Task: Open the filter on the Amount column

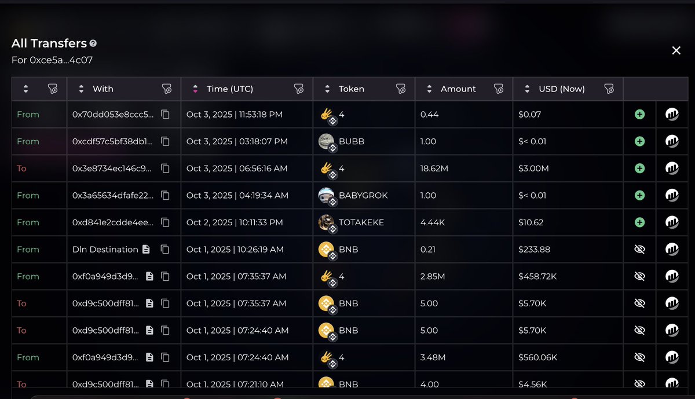Action: pos(499,89)
